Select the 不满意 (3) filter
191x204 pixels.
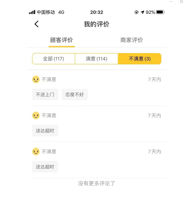[x=140, y=59]
